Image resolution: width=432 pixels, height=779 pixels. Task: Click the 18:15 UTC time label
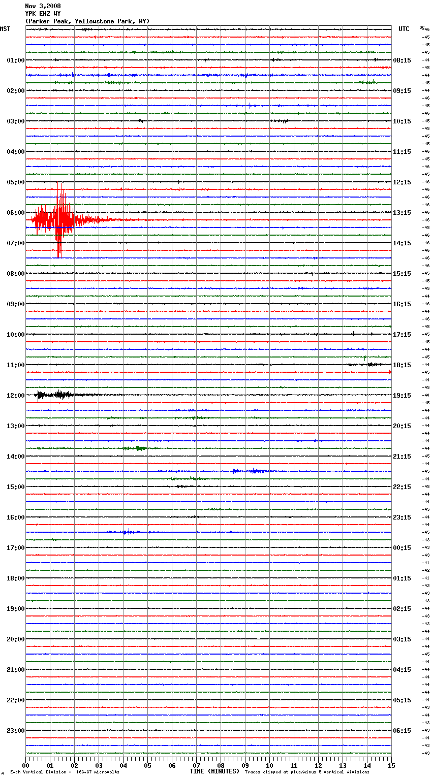click(402, 365)
